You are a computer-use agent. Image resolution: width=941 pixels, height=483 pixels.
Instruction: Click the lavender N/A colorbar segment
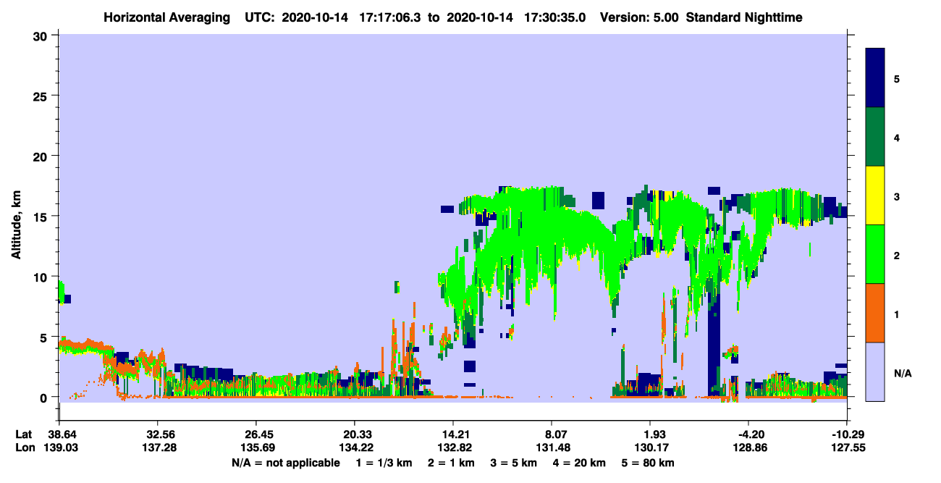[875, 371]
